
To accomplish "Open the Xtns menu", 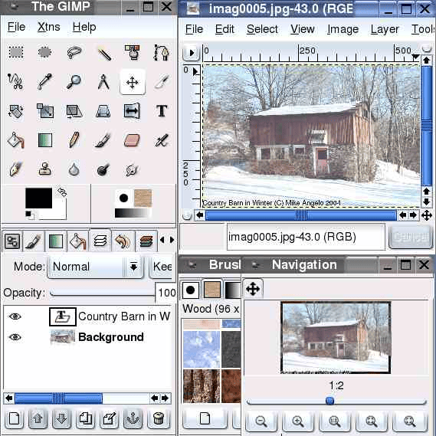I will (x=49, y=27).
